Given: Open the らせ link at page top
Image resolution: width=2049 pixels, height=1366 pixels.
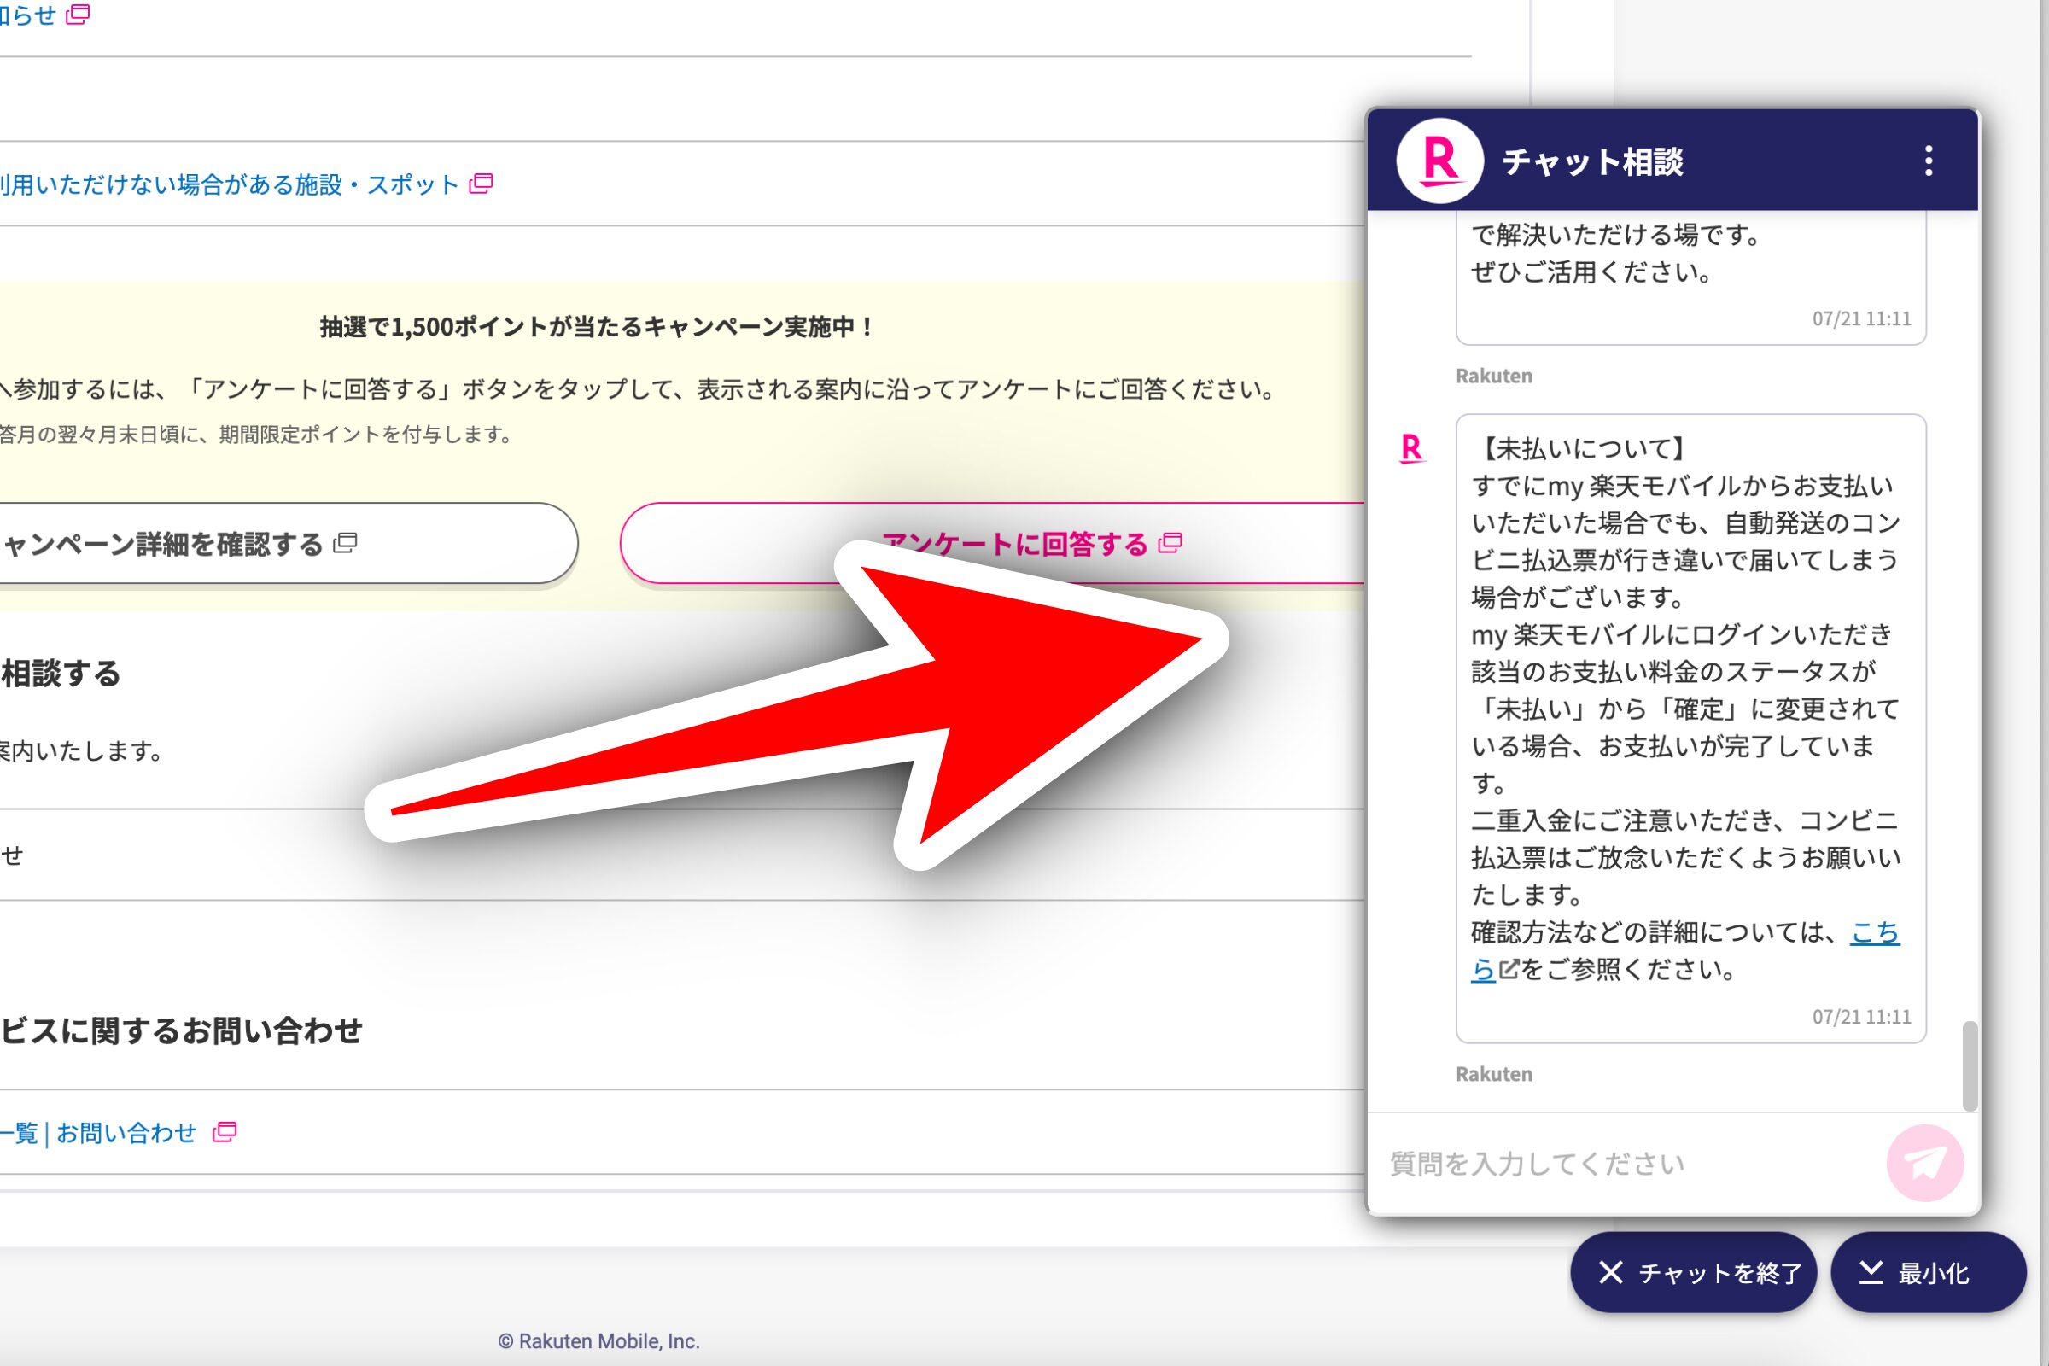Looking at the screenshot, I should 28,14.
